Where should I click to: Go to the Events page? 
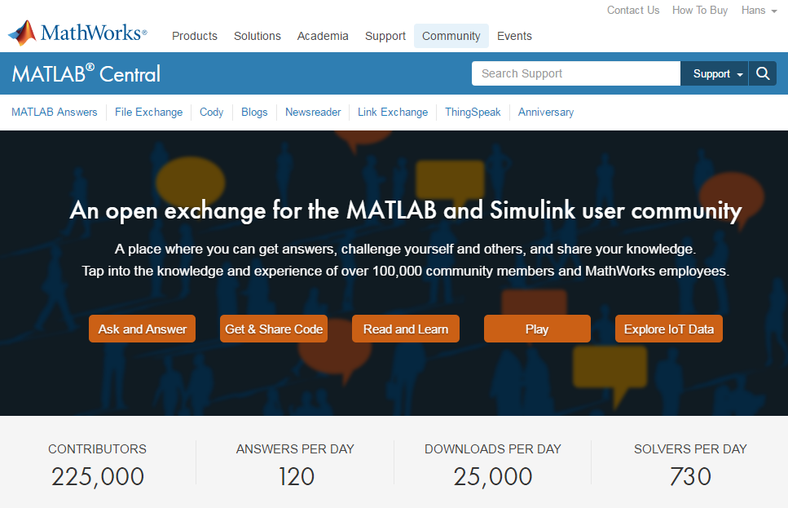pyautogui.click(x=514, y=36)
